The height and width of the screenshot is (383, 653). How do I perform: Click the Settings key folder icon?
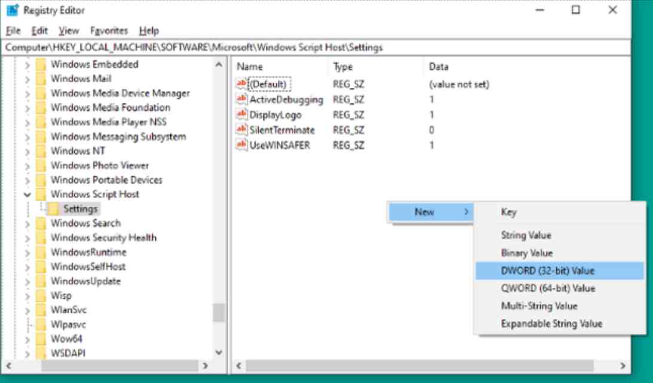pos(53,209)
